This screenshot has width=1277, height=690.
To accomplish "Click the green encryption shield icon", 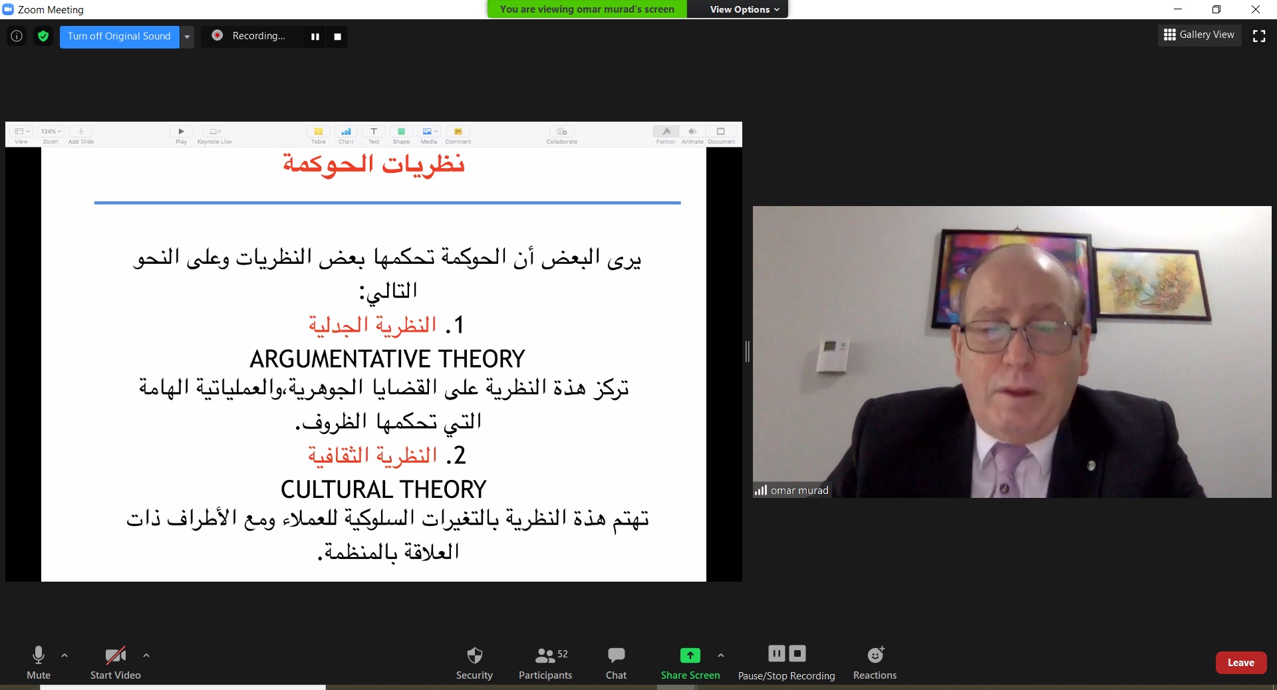I will click(x=43, y=36).
